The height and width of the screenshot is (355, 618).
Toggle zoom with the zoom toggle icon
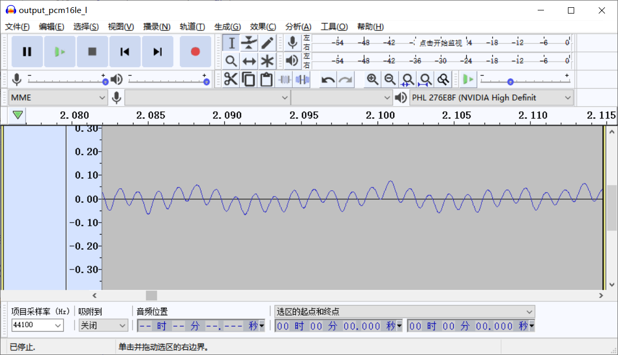tap(443, 80)
